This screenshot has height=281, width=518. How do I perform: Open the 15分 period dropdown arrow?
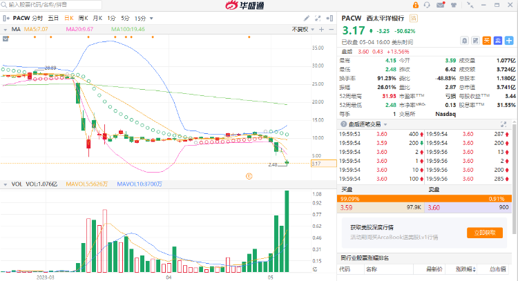(151, 19)
